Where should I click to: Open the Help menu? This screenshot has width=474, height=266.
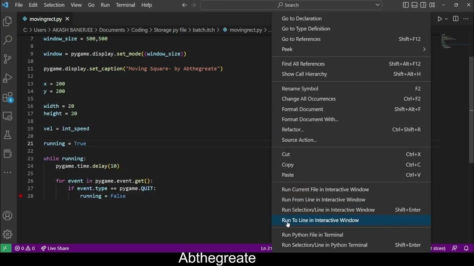[x=147, y=5]
